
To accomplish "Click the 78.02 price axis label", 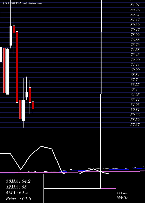I will [135, 35].
